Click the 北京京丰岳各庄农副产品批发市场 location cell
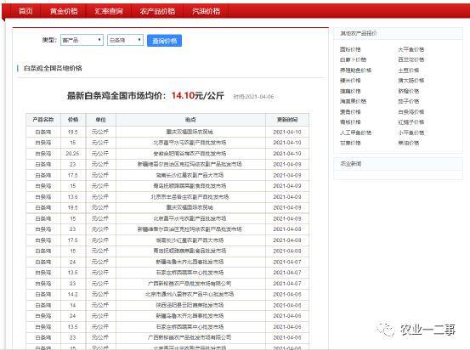Screen dimensions: 470x350 [x=190, y=197]
